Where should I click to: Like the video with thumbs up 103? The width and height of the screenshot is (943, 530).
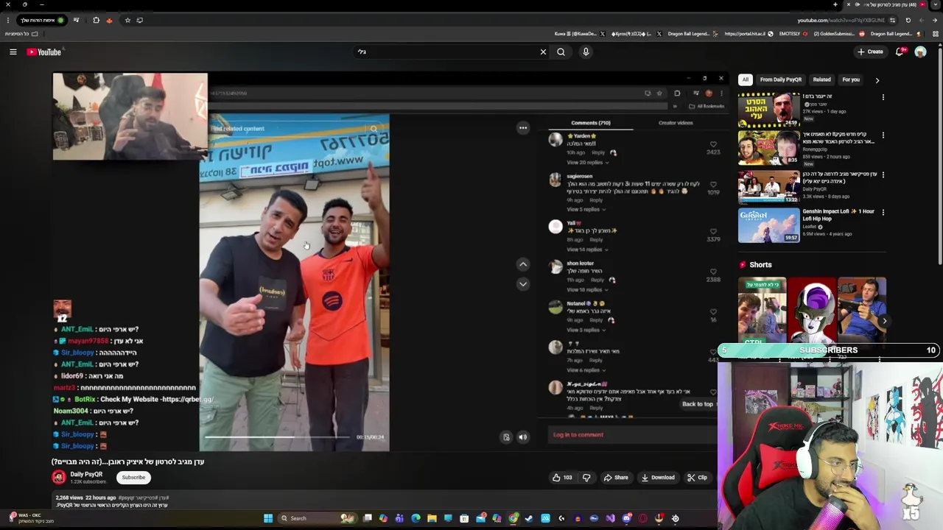562,478
